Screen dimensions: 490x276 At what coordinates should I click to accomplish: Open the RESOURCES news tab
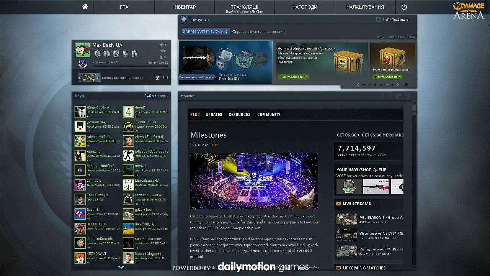(x=240, y=115)
